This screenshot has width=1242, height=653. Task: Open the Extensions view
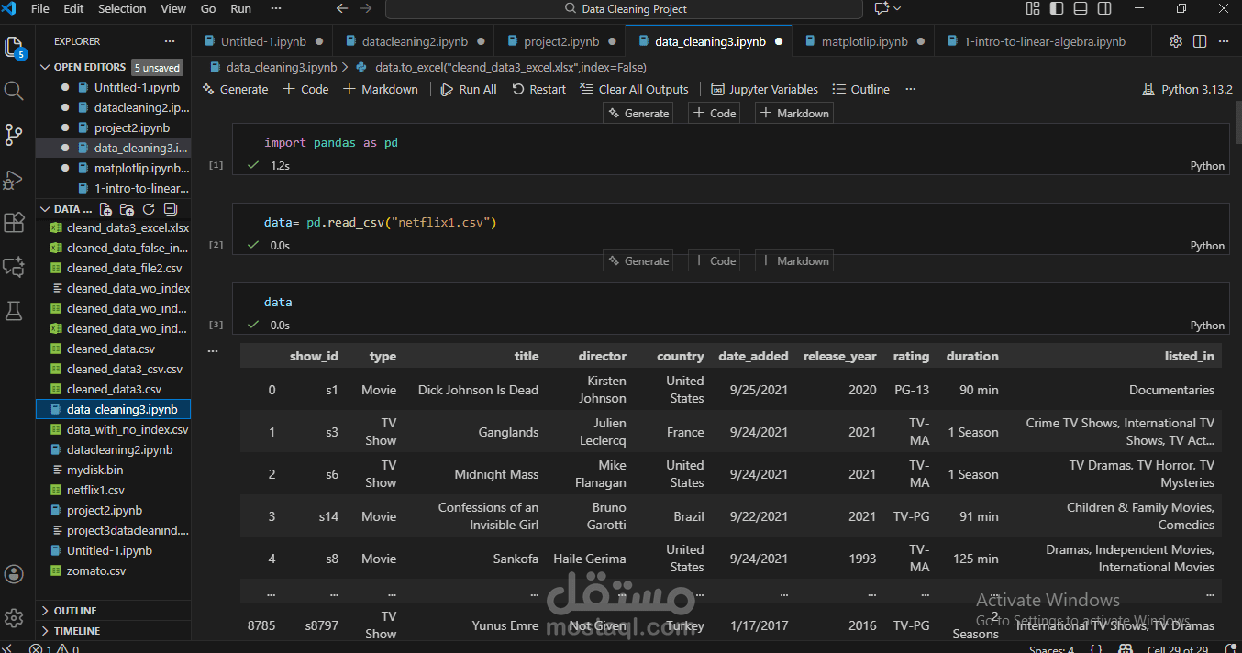click(14, 223)
